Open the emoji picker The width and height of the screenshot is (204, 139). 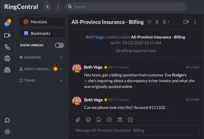(x=88, y=120)
